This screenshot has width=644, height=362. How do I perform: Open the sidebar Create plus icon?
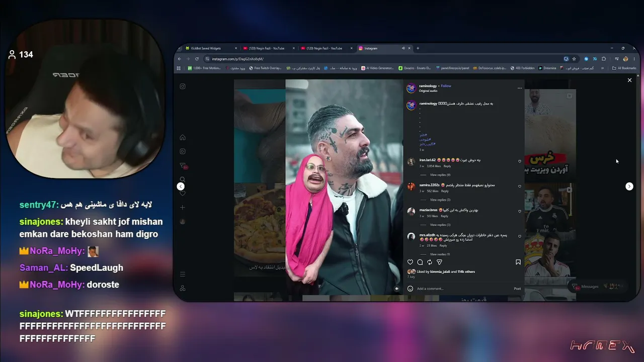pyautogui.click(x=183, y=207)
